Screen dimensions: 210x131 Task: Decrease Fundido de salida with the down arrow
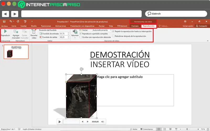coord(68,38)
